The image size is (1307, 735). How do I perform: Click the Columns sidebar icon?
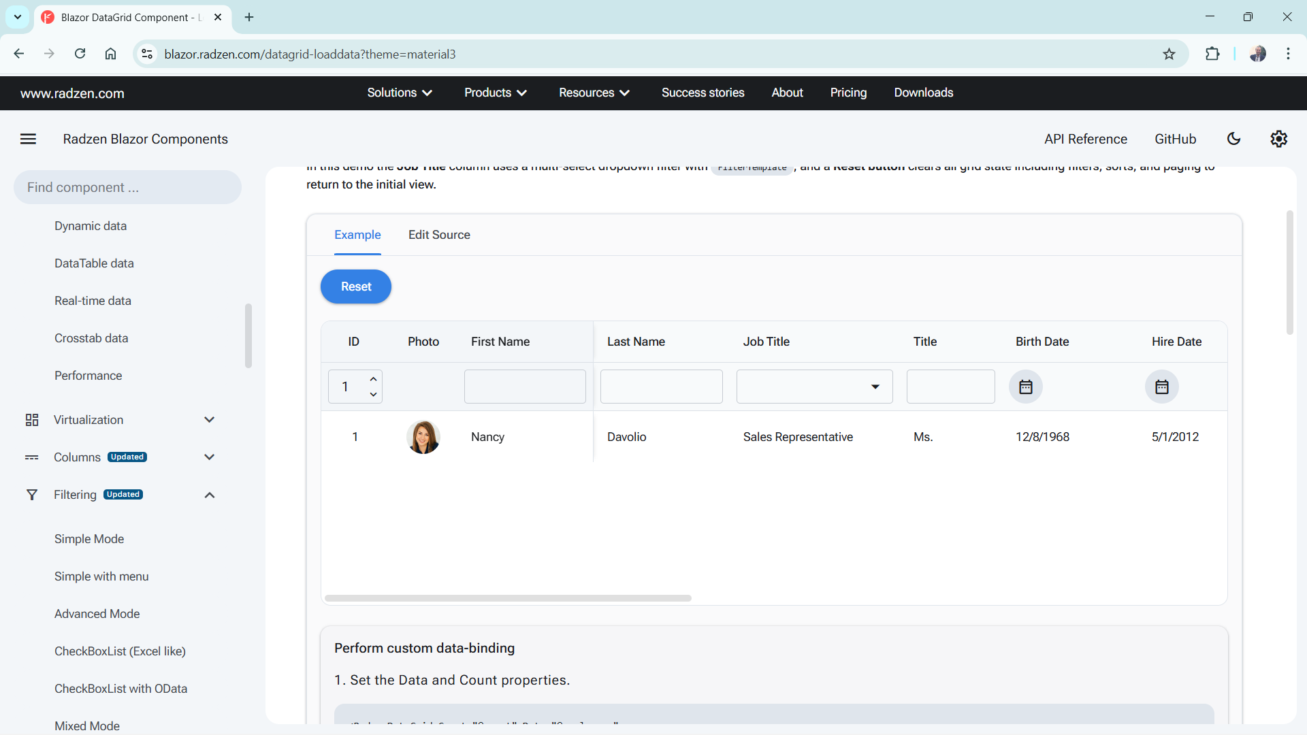(x=32, y=457)
